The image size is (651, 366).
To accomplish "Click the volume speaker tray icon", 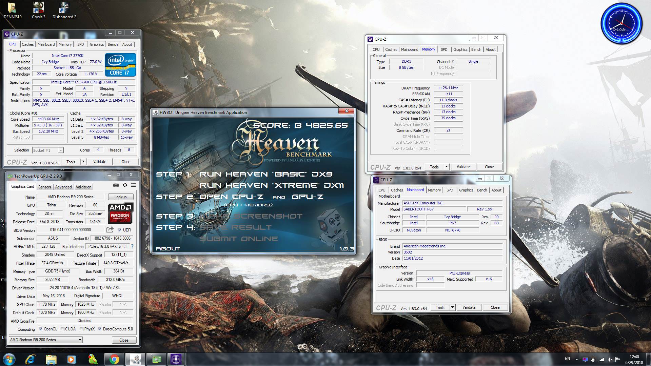I will pyautogui.click(x=610, y=360).
